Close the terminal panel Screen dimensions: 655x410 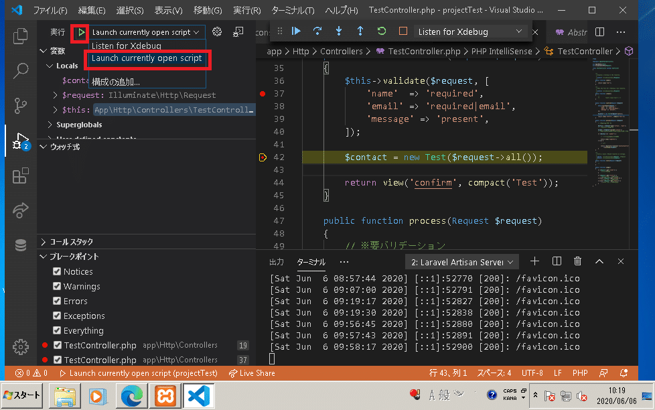(x=621, y=262)
